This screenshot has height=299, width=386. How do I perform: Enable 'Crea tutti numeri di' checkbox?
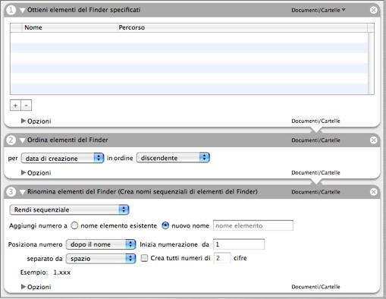coord(144,258)
